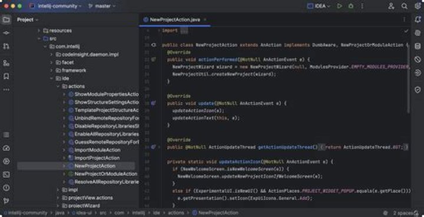Click the shield icon in right sidebar
The image size is (424, 217).
pos(418,90)
